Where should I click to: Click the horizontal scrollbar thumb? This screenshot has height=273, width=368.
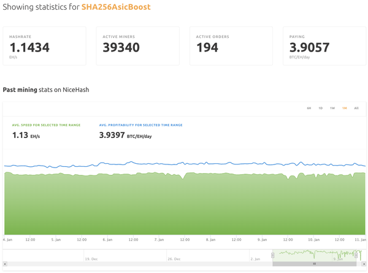coord(314,264)
